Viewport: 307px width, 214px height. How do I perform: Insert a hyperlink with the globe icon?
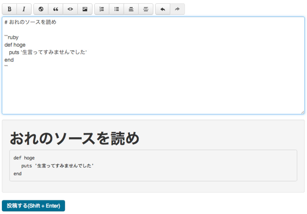pos(41,9)
